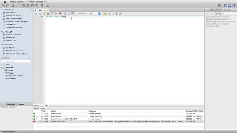Toggle the right sidebar panel
237x133 pixels.
pos(234,6)
